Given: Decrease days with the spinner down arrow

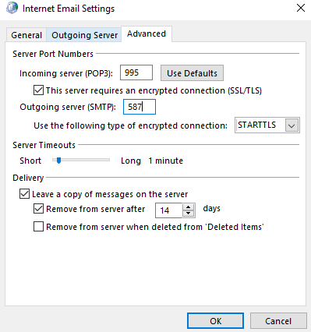Looking at the screenshot, I should tap(189, 214).
